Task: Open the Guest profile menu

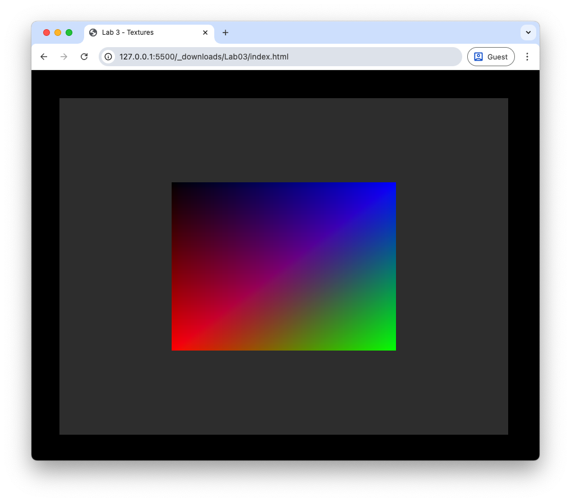Action: pos(491,57)
